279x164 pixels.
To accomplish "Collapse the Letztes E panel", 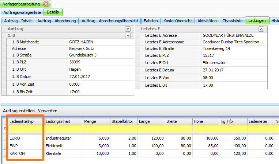I will pos(261,29).
